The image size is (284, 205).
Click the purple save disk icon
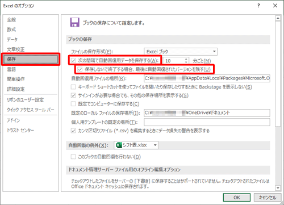(x=75, y=22)
